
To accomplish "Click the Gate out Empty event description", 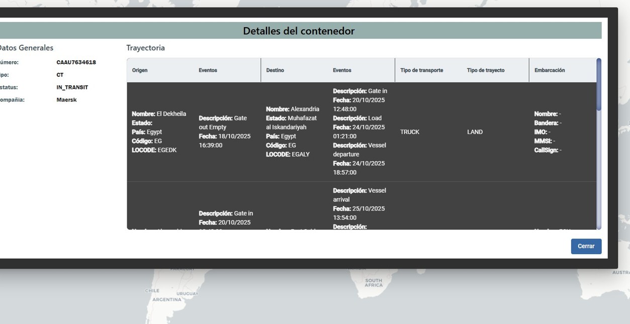I will (x=223, y=123).
